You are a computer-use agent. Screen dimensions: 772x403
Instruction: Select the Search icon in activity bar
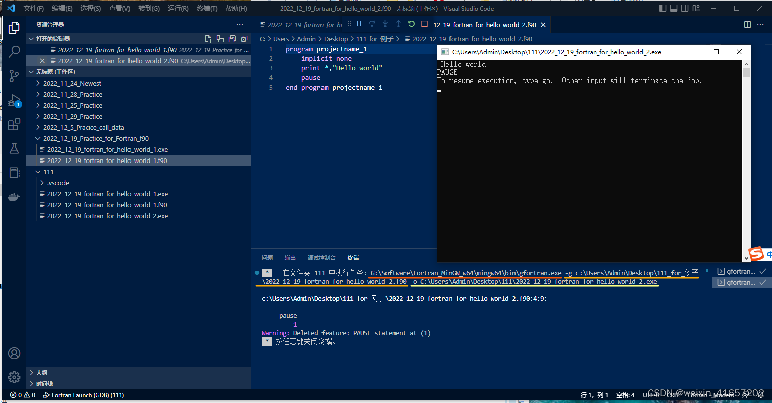pos(14,51)
